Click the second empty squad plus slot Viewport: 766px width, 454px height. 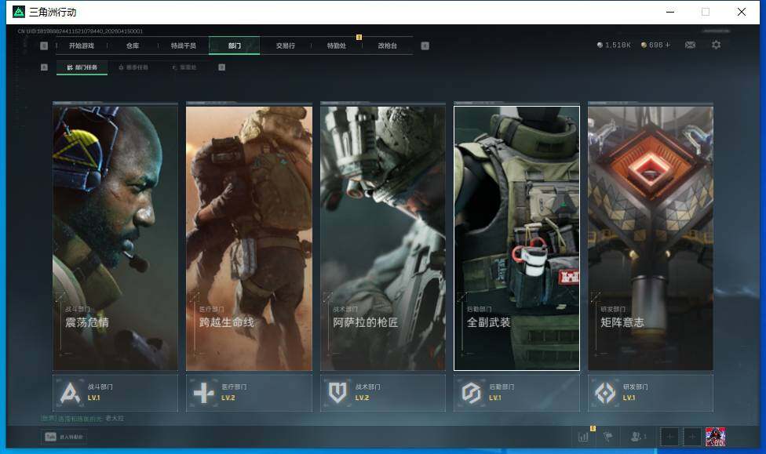[692, 437]
